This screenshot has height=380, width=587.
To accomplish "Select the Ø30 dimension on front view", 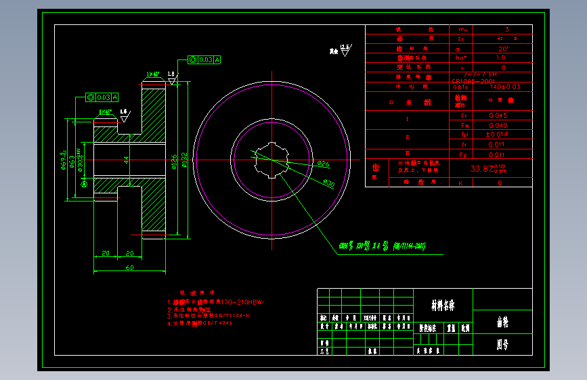I will click(328, 183).
